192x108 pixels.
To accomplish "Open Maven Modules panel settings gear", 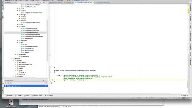I will (43, 80).
